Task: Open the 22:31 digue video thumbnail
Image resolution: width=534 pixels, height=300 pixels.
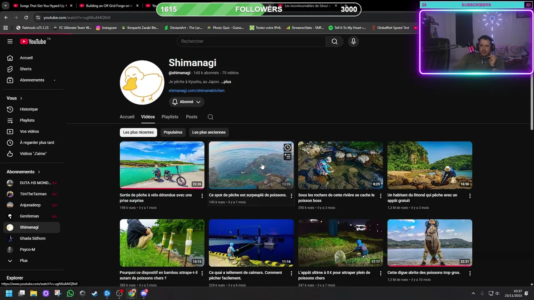Action: coord(430,243)
